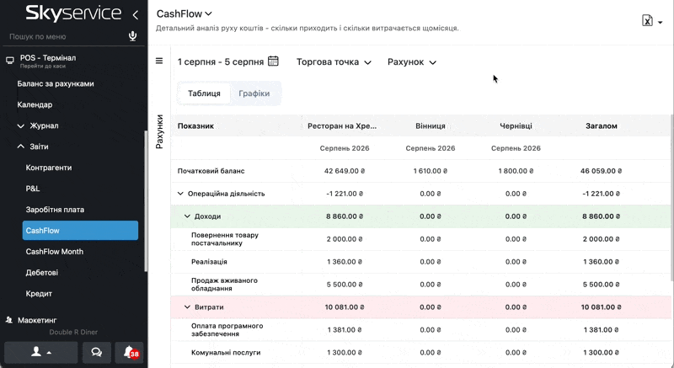Click the sidebar scrollbar

pos(146,202)
